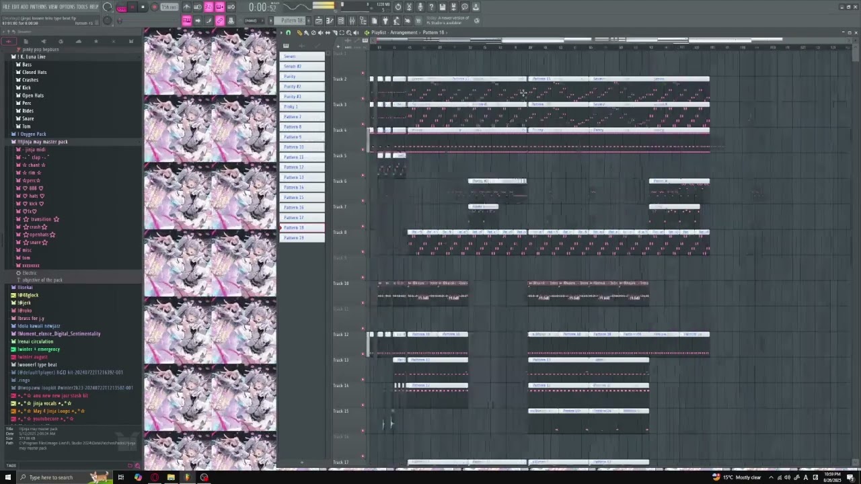
Task: Select the Paint brush tool in Playlist
Action: tap(306, 32)
